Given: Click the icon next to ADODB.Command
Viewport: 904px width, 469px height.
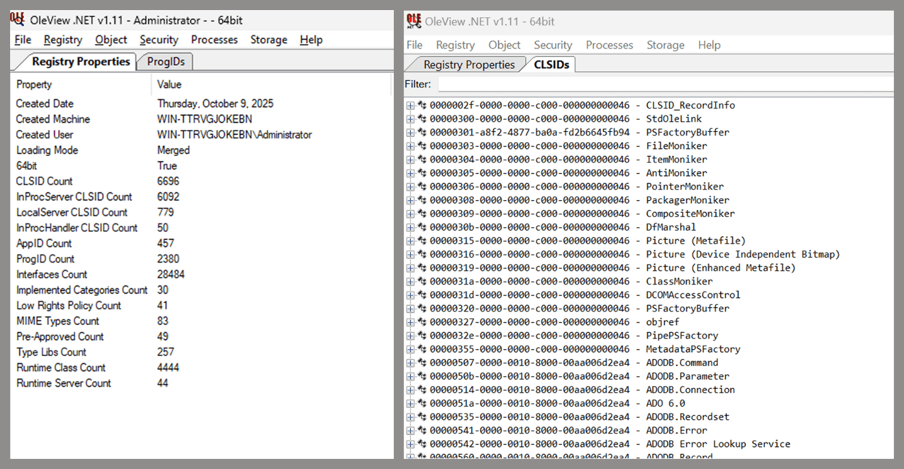Looking at the screenshot, I should (422, 362).
